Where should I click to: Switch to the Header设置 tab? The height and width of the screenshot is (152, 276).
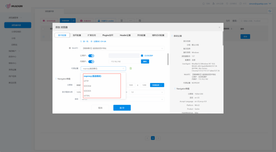coord(125,35)
